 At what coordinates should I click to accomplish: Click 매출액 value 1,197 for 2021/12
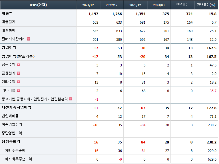tap(93, 14)
